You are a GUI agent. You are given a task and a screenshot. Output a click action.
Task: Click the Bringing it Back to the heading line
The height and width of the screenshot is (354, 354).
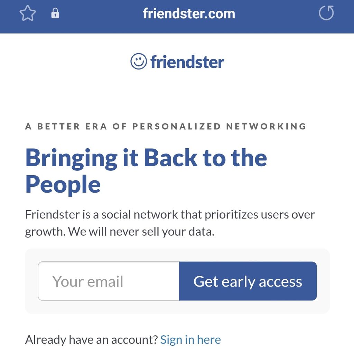coord(146,158)
